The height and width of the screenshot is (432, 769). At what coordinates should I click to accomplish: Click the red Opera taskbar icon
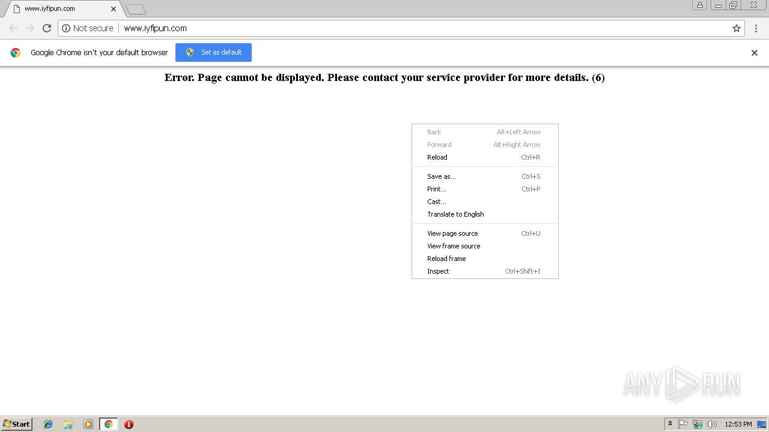(129, 424)
